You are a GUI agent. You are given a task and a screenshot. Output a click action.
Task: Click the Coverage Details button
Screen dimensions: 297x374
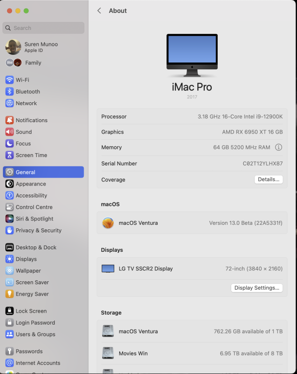(269, 180)
